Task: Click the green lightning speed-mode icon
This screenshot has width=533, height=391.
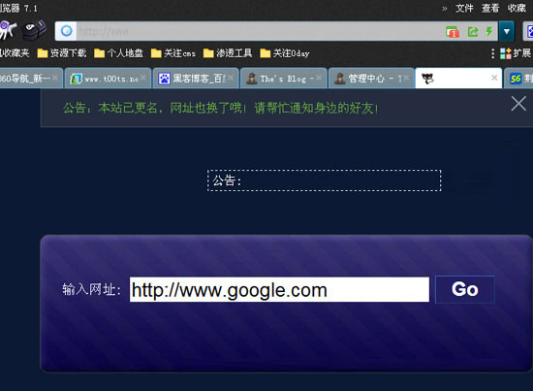Action: 489,31
